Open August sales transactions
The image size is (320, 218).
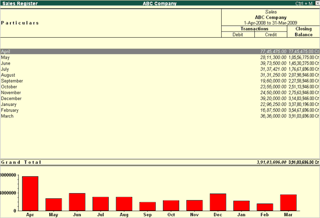(160, 75)
